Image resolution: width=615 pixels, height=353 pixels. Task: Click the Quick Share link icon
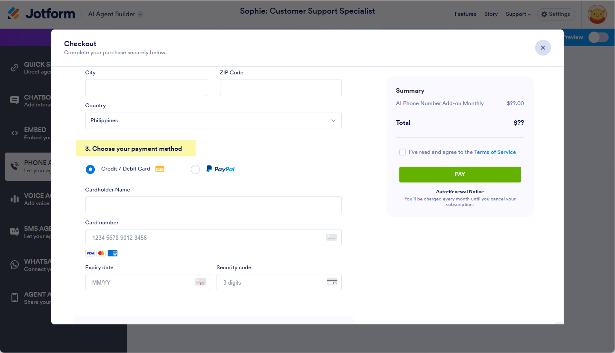pos(15,68)
